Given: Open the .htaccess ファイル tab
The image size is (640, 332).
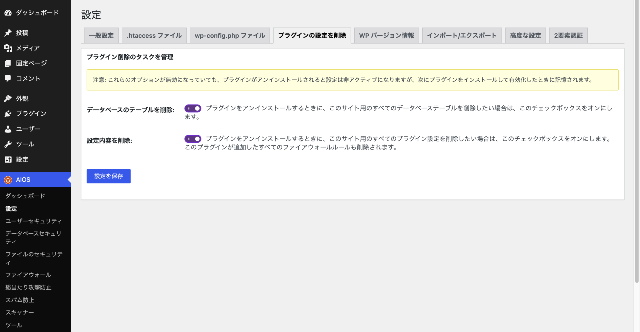Looking at the screenshot, I should point(154,35).
